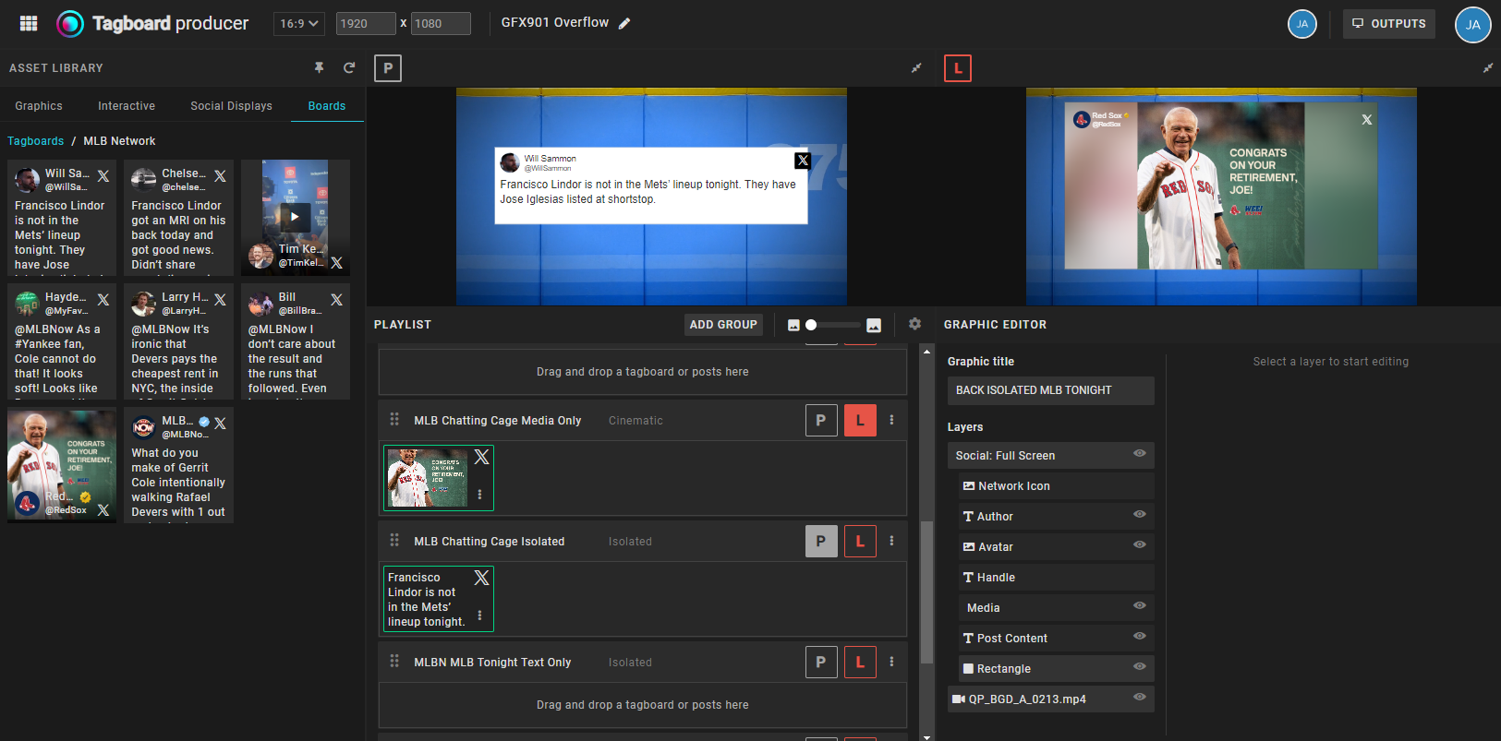This screenshot has height=741, width=1501.
Task: Go to the Tagboards breadcrumb link
Action: [x=36, y=141]
